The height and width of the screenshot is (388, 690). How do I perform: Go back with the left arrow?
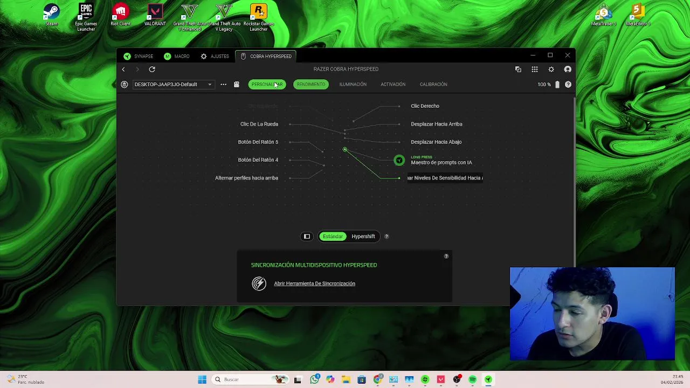coord(123,69)
